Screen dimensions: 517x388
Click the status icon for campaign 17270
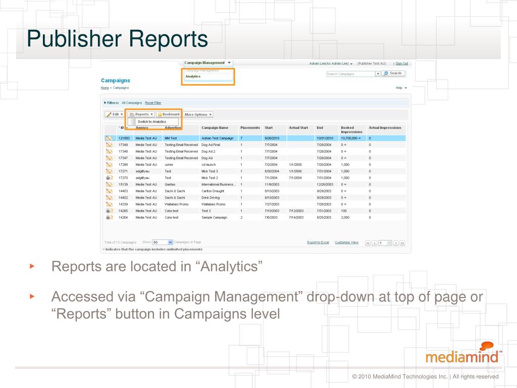(x=109, y=178)
